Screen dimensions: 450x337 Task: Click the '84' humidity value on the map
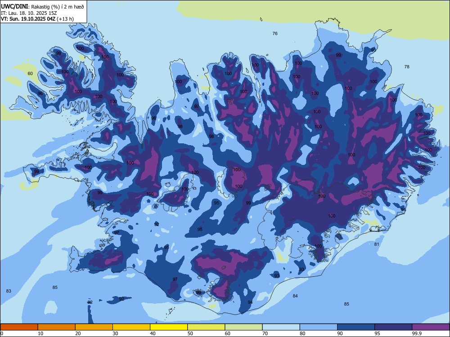[x=295, y=296]
